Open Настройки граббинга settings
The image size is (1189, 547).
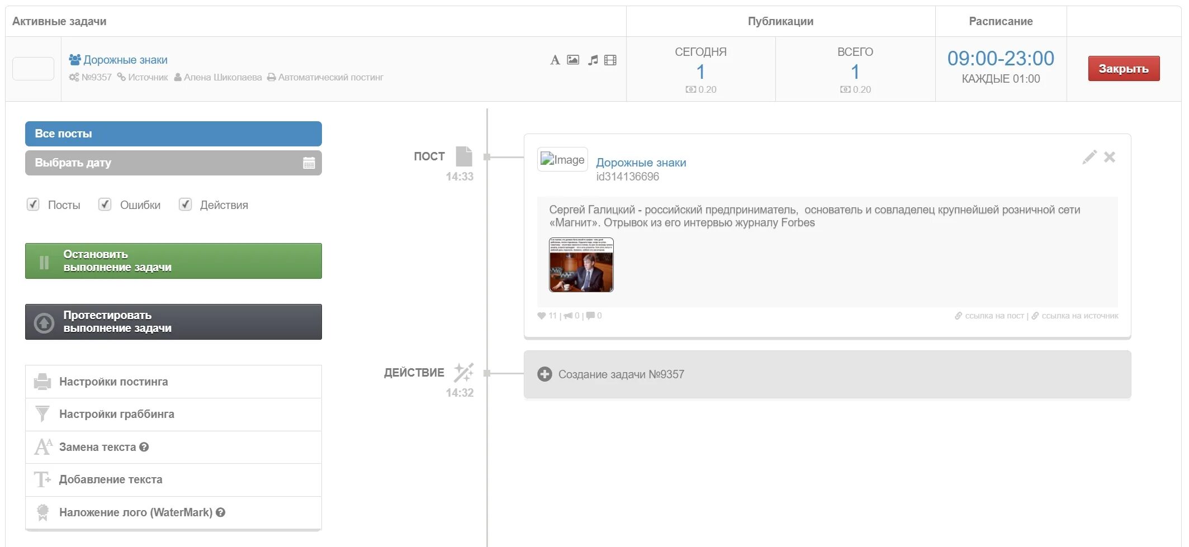tap(173, 414)
